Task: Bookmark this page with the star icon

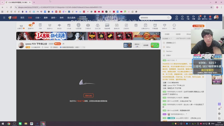Action: coord(211,7)
